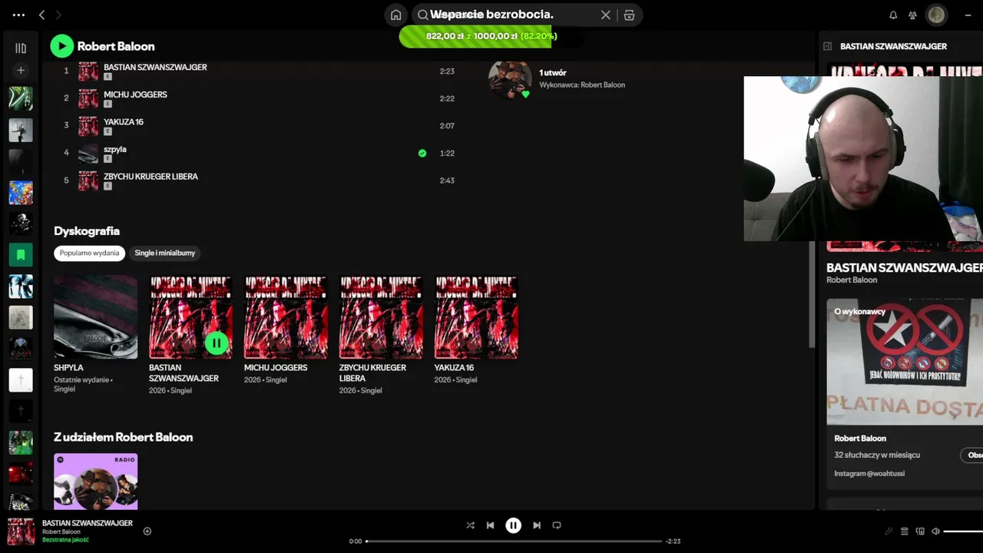
Task: Open the YAKUZA 16 single cover
Action: click(476, 317)
